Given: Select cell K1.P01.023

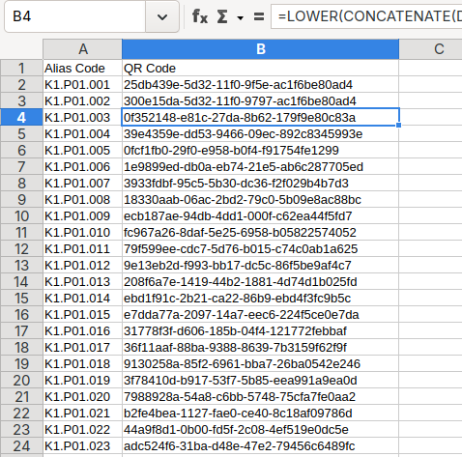Looking at the screenshot, I should point(83,446).
